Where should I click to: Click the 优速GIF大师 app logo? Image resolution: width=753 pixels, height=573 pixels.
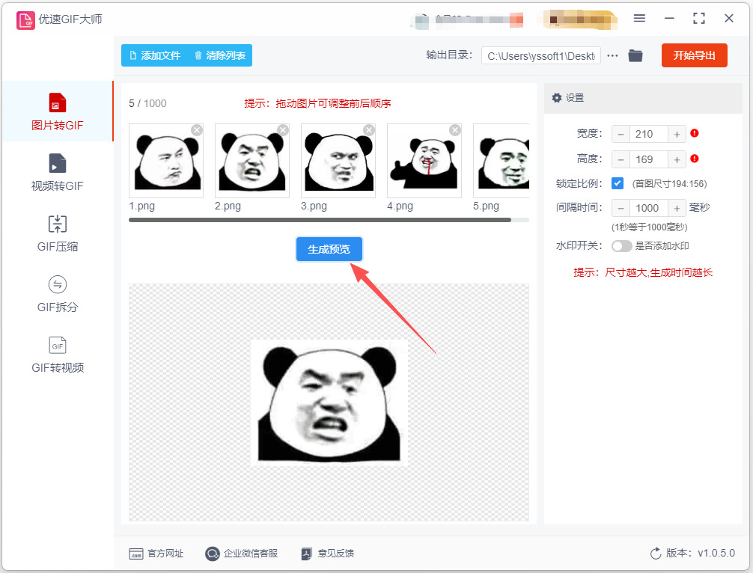point(25,19)
